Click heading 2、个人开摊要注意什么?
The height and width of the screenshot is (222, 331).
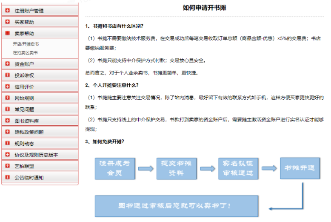click(112, 85)
